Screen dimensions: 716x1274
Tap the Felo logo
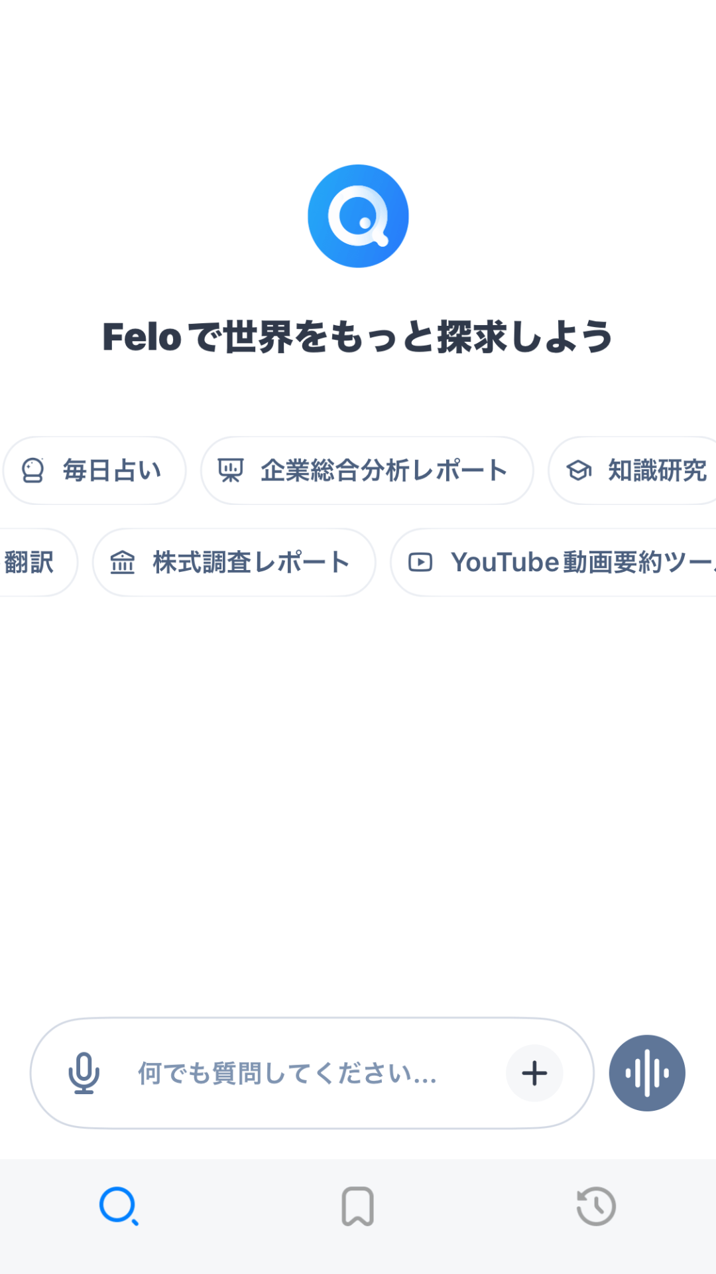pyautogui.click(x=358, y=216)
